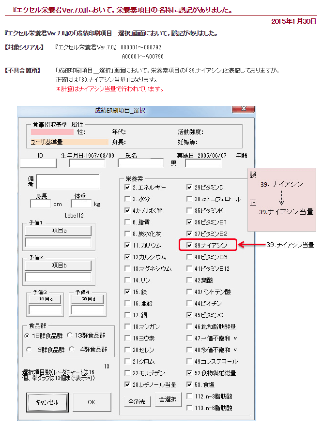Image resolution: width=322 pixels, height=426 pixels.
Task: Toggle 11. カリウム checkbox
Action: coord(127,245)
